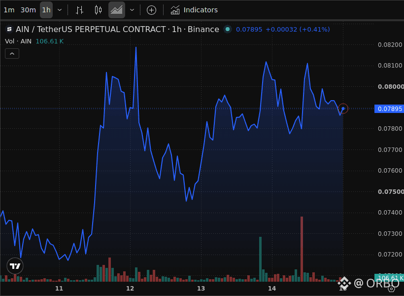This screenshot has width=404, height=296.
Task: Click the Vol · AIN indicator label
Action: click(18, 41)
